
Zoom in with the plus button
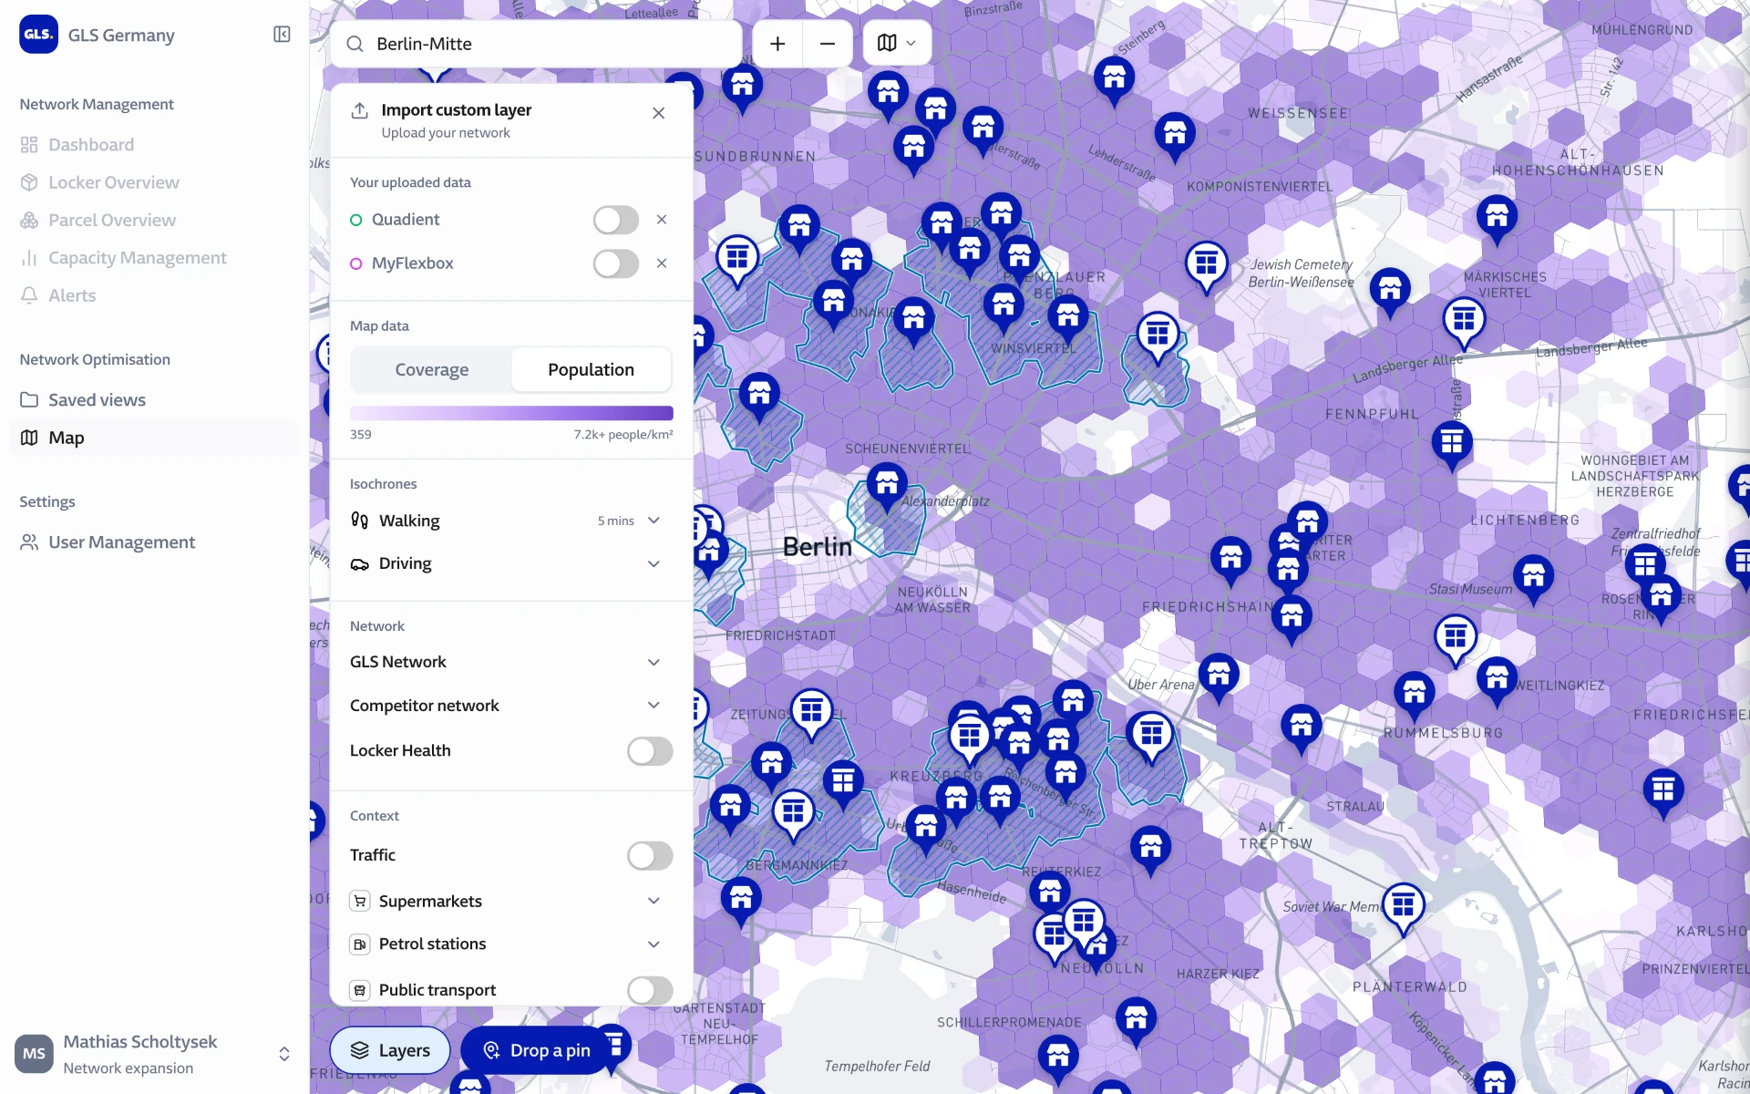tap(777, 44)
